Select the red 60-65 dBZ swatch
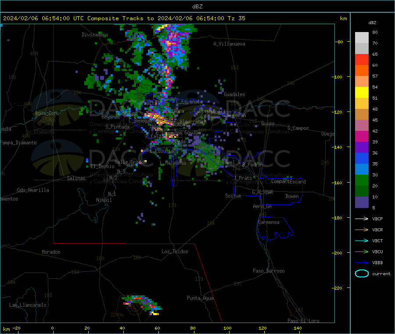Screen dimensions: 395x334 tap(362, 59)
